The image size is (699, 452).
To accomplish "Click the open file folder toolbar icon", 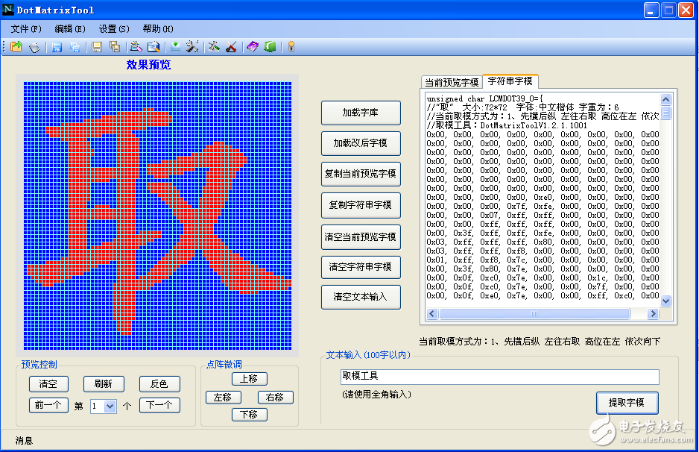I will click(x=16, y=47).
